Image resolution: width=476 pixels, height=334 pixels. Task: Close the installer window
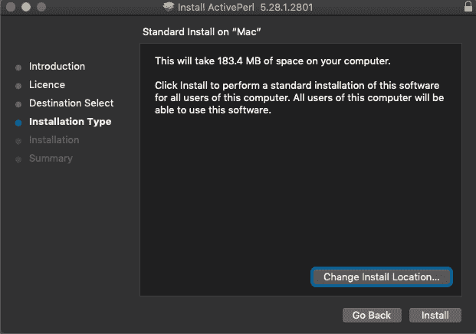click(x=10, y=7)
